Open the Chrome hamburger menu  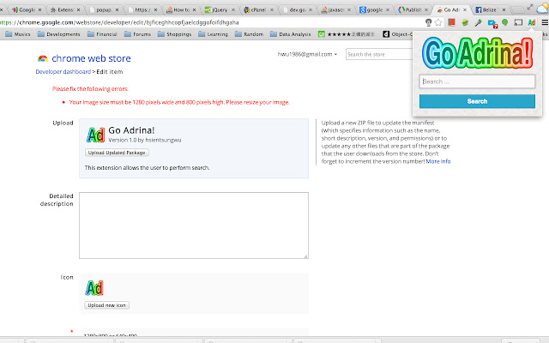545,22
